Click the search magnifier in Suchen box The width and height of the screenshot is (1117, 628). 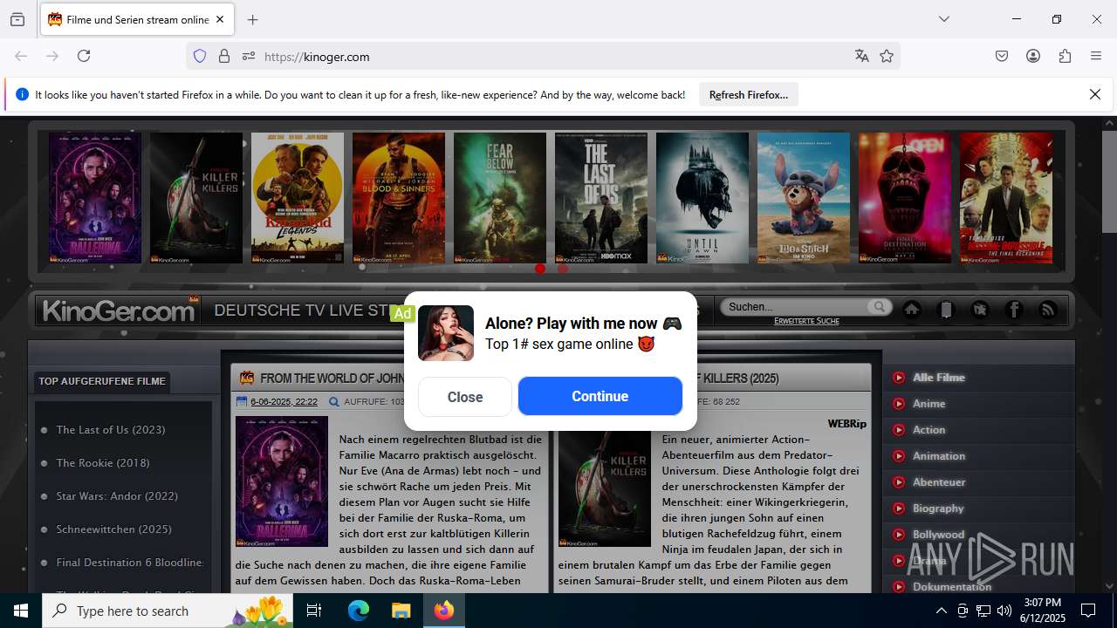pos(879,306)
